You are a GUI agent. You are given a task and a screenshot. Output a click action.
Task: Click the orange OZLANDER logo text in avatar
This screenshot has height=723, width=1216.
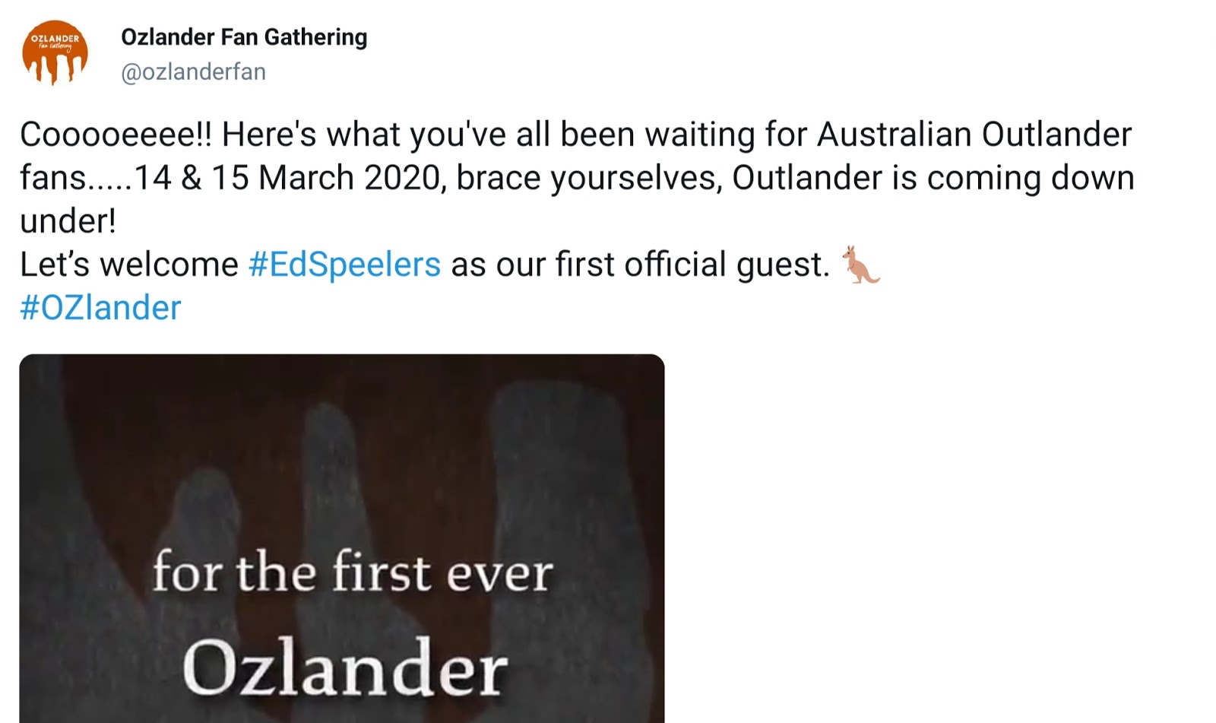[x=55, y=38]
